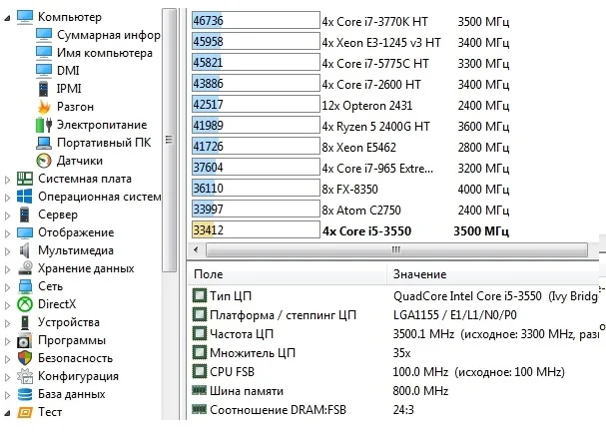606x432 pixels.
Task: Select the 4x Xeon E3-1245 v3 HT row
Action: coord(350,42)
